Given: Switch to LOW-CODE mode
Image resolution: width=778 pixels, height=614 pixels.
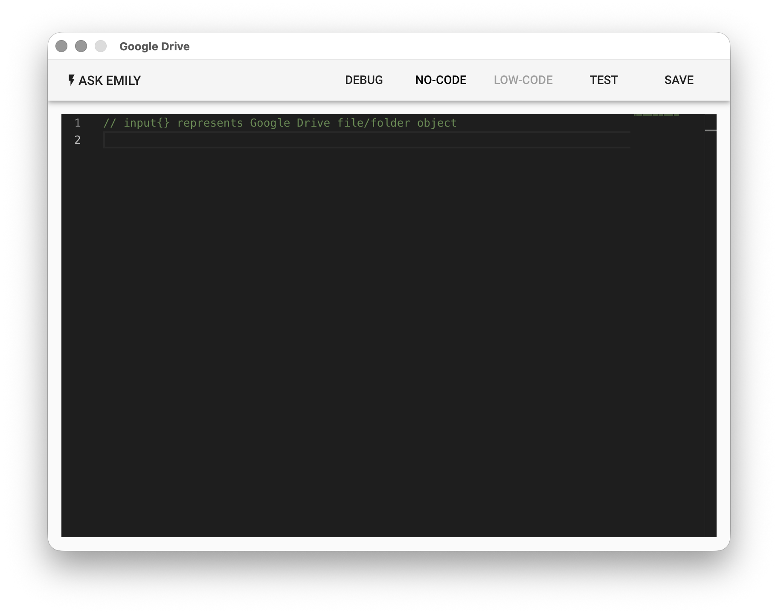Looking at the screenshot, I should click(523, 80).
